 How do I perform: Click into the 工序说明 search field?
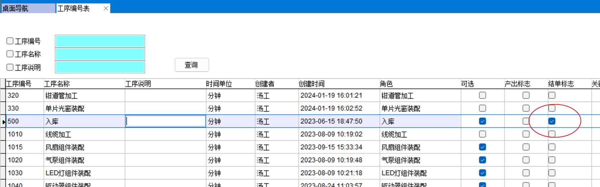tap(100, 67)
